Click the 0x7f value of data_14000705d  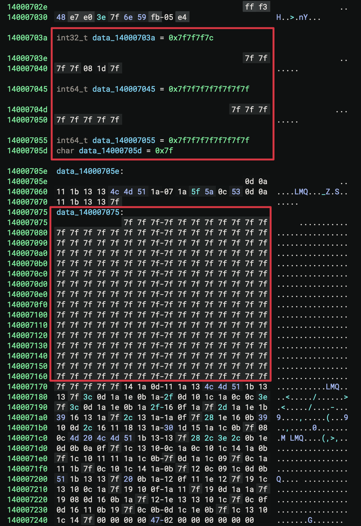tap(164, 150)
